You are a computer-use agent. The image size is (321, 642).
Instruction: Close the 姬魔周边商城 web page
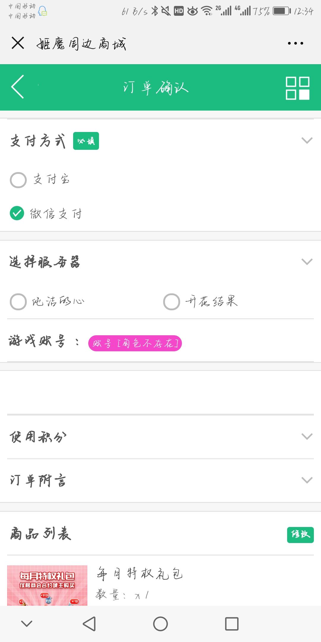point(18,43)
